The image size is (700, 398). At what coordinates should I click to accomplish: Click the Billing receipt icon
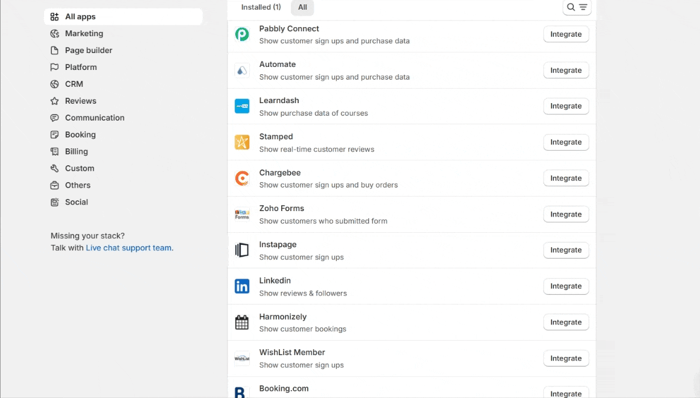(x=54, y=152)
